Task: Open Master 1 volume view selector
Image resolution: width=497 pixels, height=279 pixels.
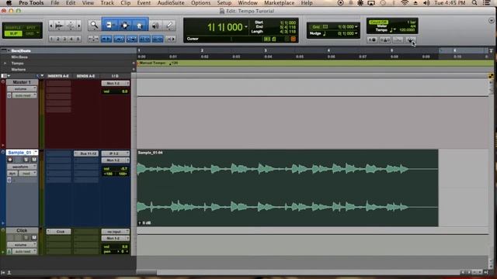Action: (22, 89)
